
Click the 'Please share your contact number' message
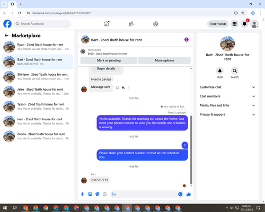[142, 155]
